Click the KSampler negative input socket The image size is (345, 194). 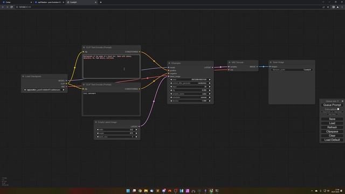point(169,73)
